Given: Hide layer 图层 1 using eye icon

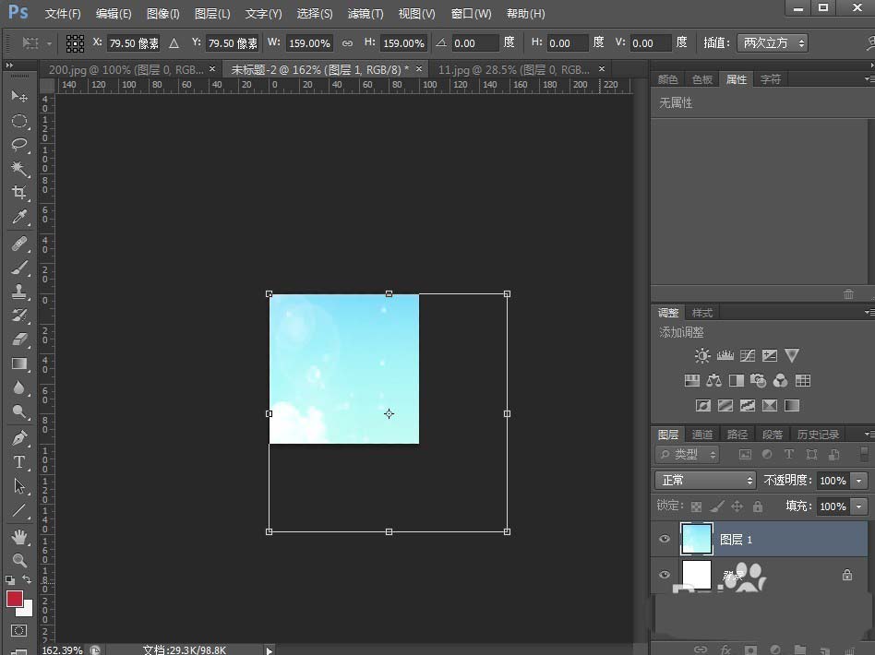Looking at the screenshot, I should (x=665, y=540).
